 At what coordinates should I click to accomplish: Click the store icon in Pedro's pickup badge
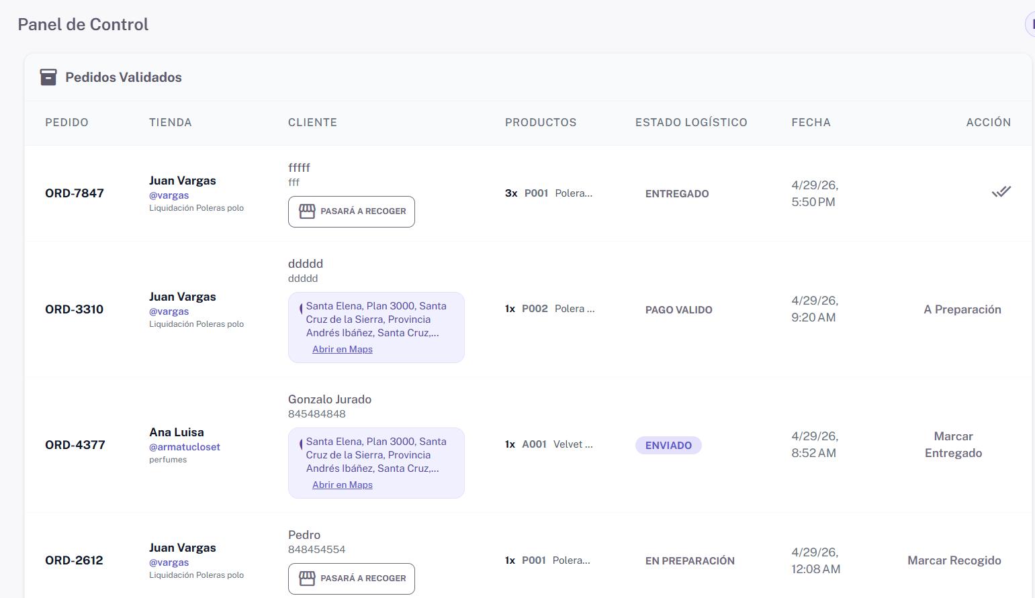[x=307, y=579]
